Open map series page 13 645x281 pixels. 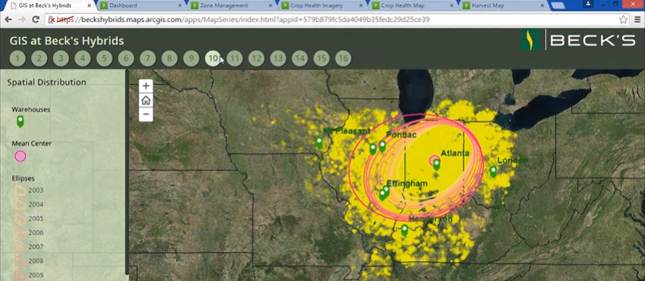point(278,58)
